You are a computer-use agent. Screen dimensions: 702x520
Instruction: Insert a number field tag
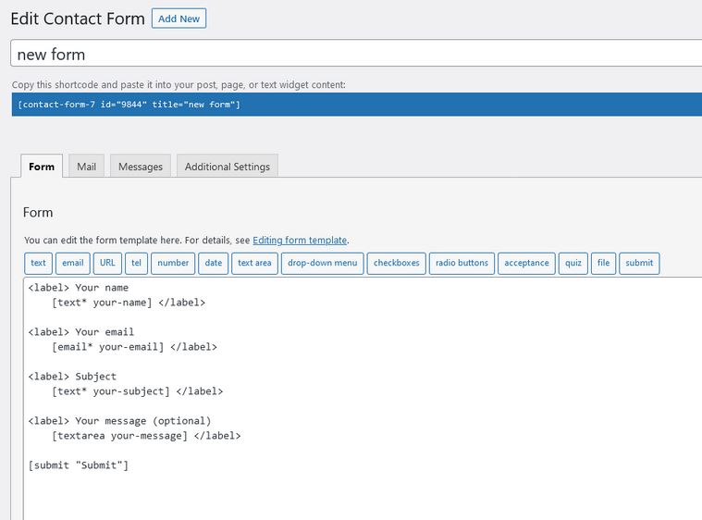click(173, 263)
